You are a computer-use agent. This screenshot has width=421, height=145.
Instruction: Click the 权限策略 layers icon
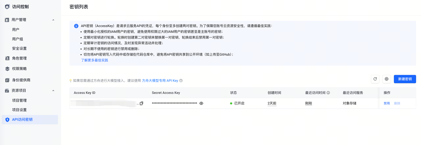click(7, 69)
